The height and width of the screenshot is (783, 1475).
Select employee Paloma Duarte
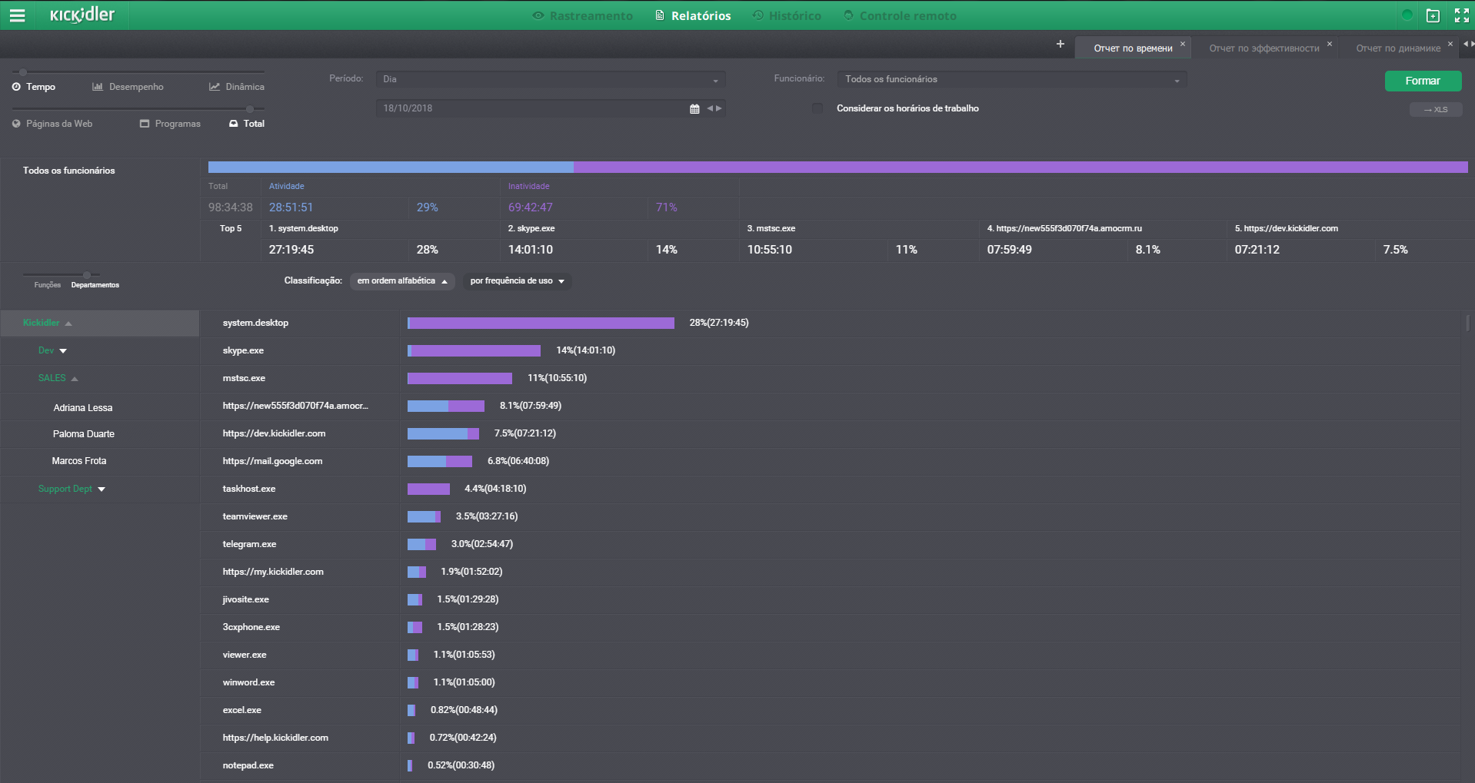coord(84,434)
